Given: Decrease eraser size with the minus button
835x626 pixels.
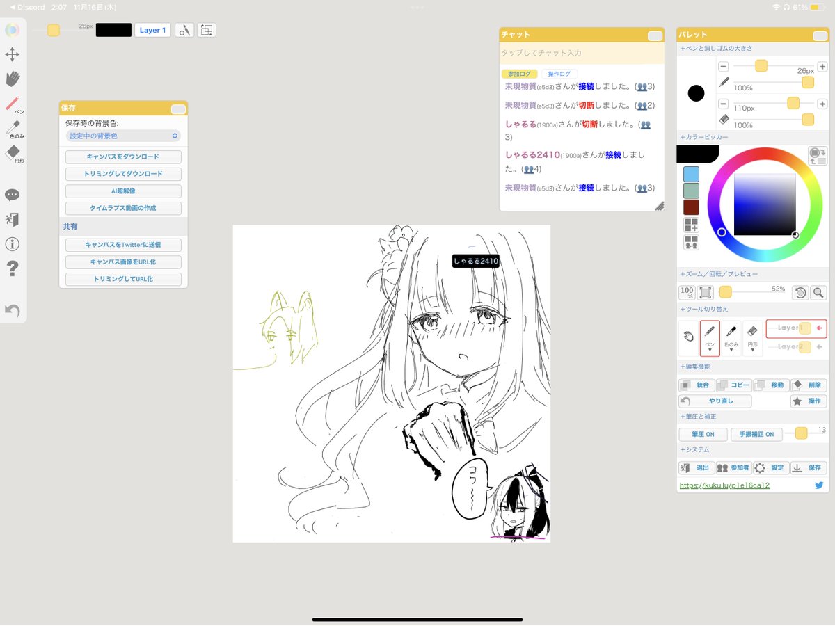Looking at the screenshot, I should (723, 104).
